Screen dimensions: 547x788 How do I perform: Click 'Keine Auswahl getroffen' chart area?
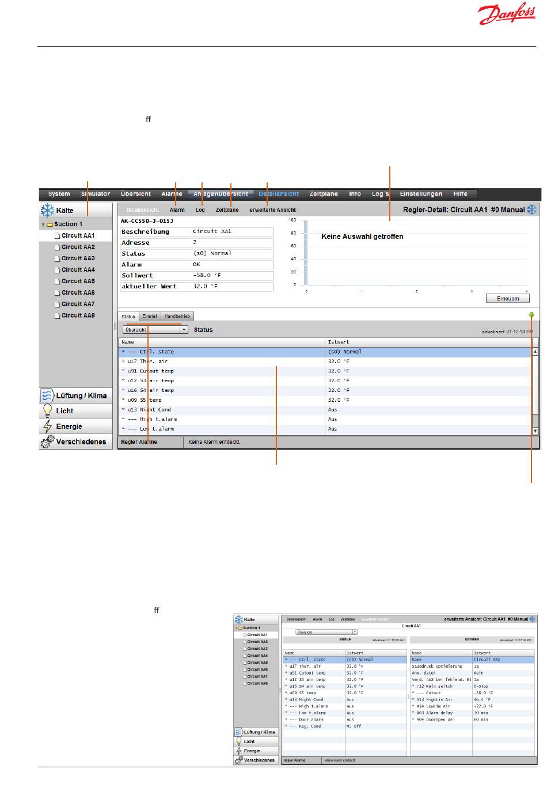pos(362,237)
